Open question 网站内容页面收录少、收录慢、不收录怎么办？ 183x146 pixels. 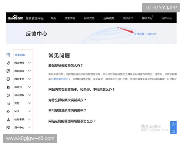[81, 89]
